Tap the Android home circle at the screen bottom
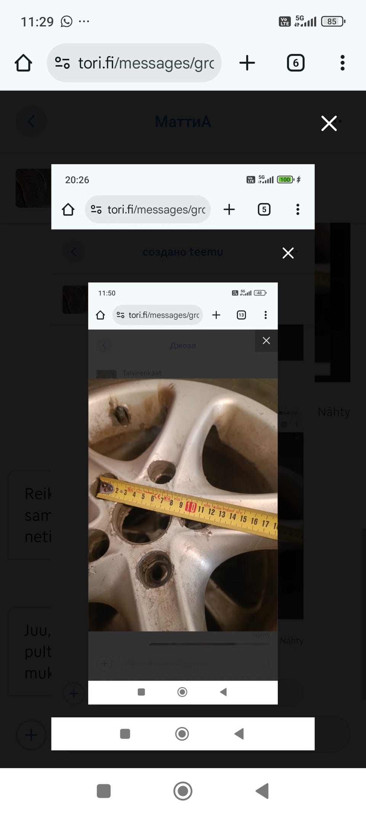Image resolution: width=366 pixels, height=814 pixels. point(183,791)
